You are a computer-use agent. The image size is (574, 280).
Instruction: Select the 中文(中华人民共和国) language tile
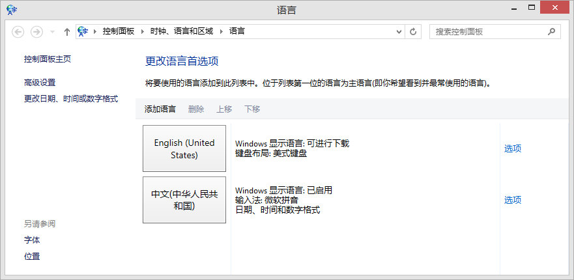coord(184,200)
